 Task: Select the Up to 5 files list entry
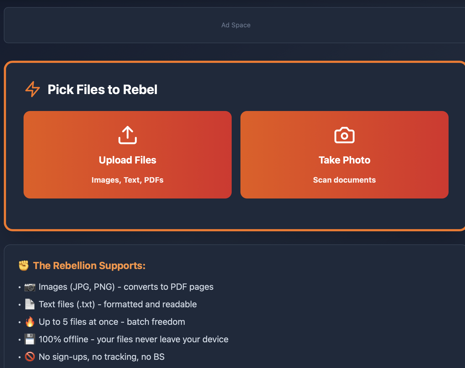point(112,322)
